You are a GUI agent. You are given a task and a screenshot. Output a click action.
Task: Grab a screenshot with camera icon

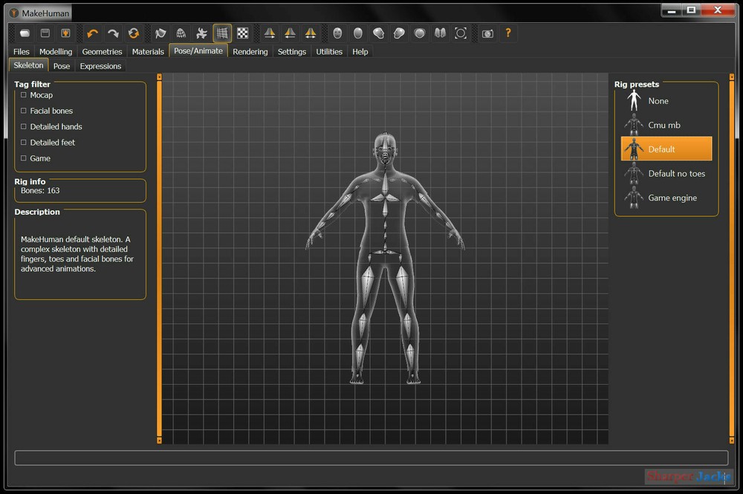(x=487, y=33)
